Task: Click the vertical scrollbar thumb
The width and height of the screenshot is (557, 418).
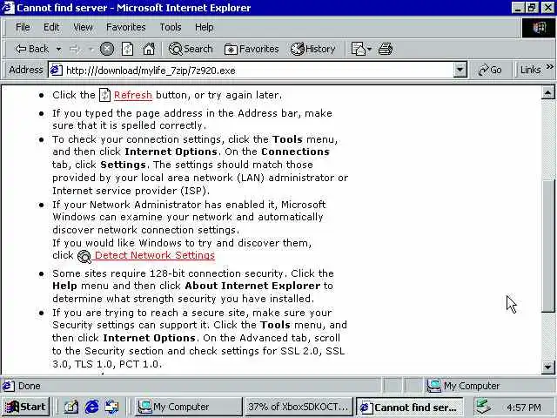Action: pyautogui.click(x=547, y=246)
